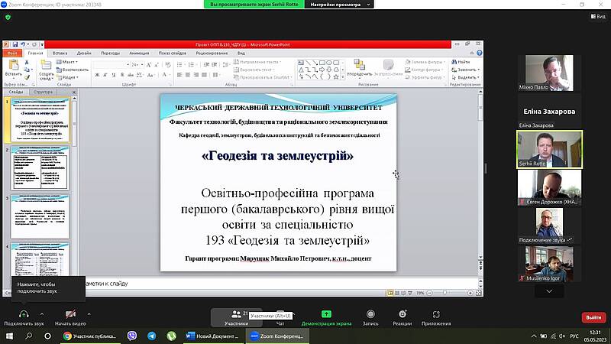Open Telegram from the Windows taskbar
Screen dimensions: 611x344
(x=151, y=336)
